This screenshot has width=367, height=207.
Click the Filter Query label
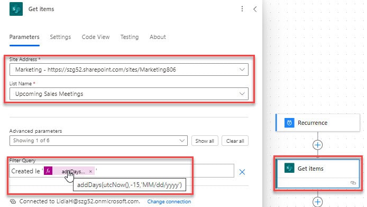(x=22, y=160)
